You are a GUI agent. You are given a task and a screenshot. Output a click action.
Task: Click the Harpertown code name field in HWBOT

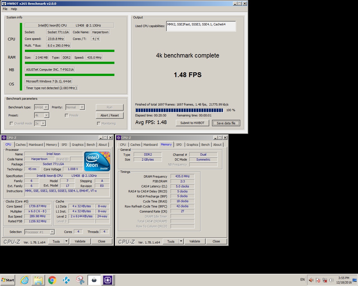pyautogui.click(x=100, y=32)
